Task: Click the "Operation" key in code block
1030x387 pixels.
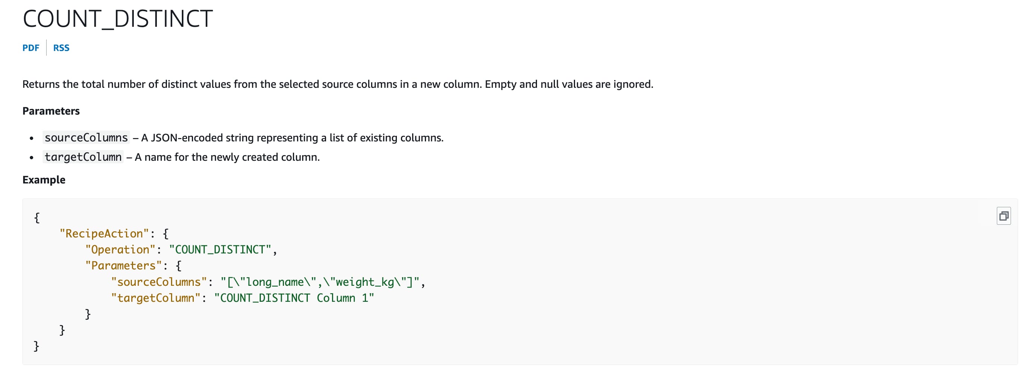Action: (x=120, y=250)
